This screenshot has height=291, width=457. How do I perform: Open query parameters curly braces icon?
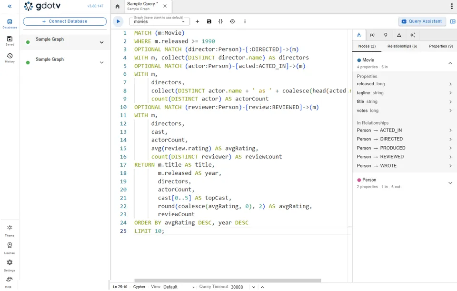[220, 21]
